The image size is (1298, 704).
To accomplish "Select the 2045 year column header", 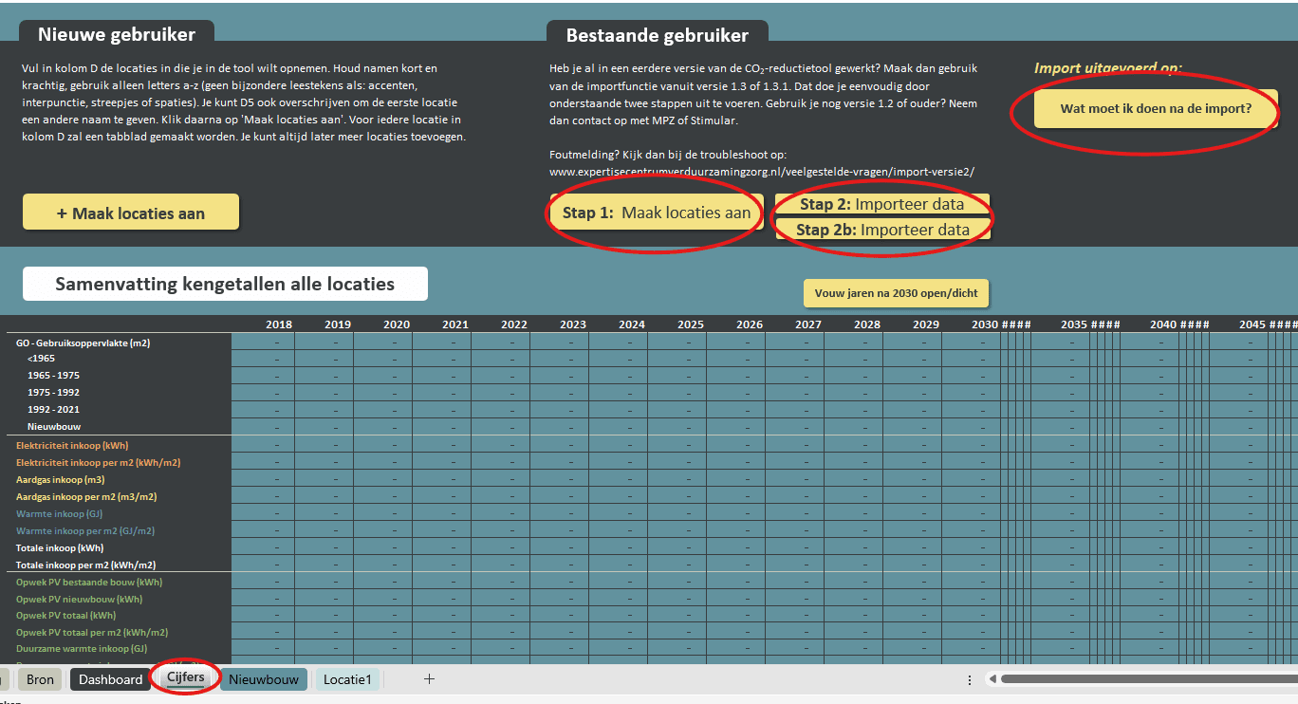I will (x=1252, y=324).
